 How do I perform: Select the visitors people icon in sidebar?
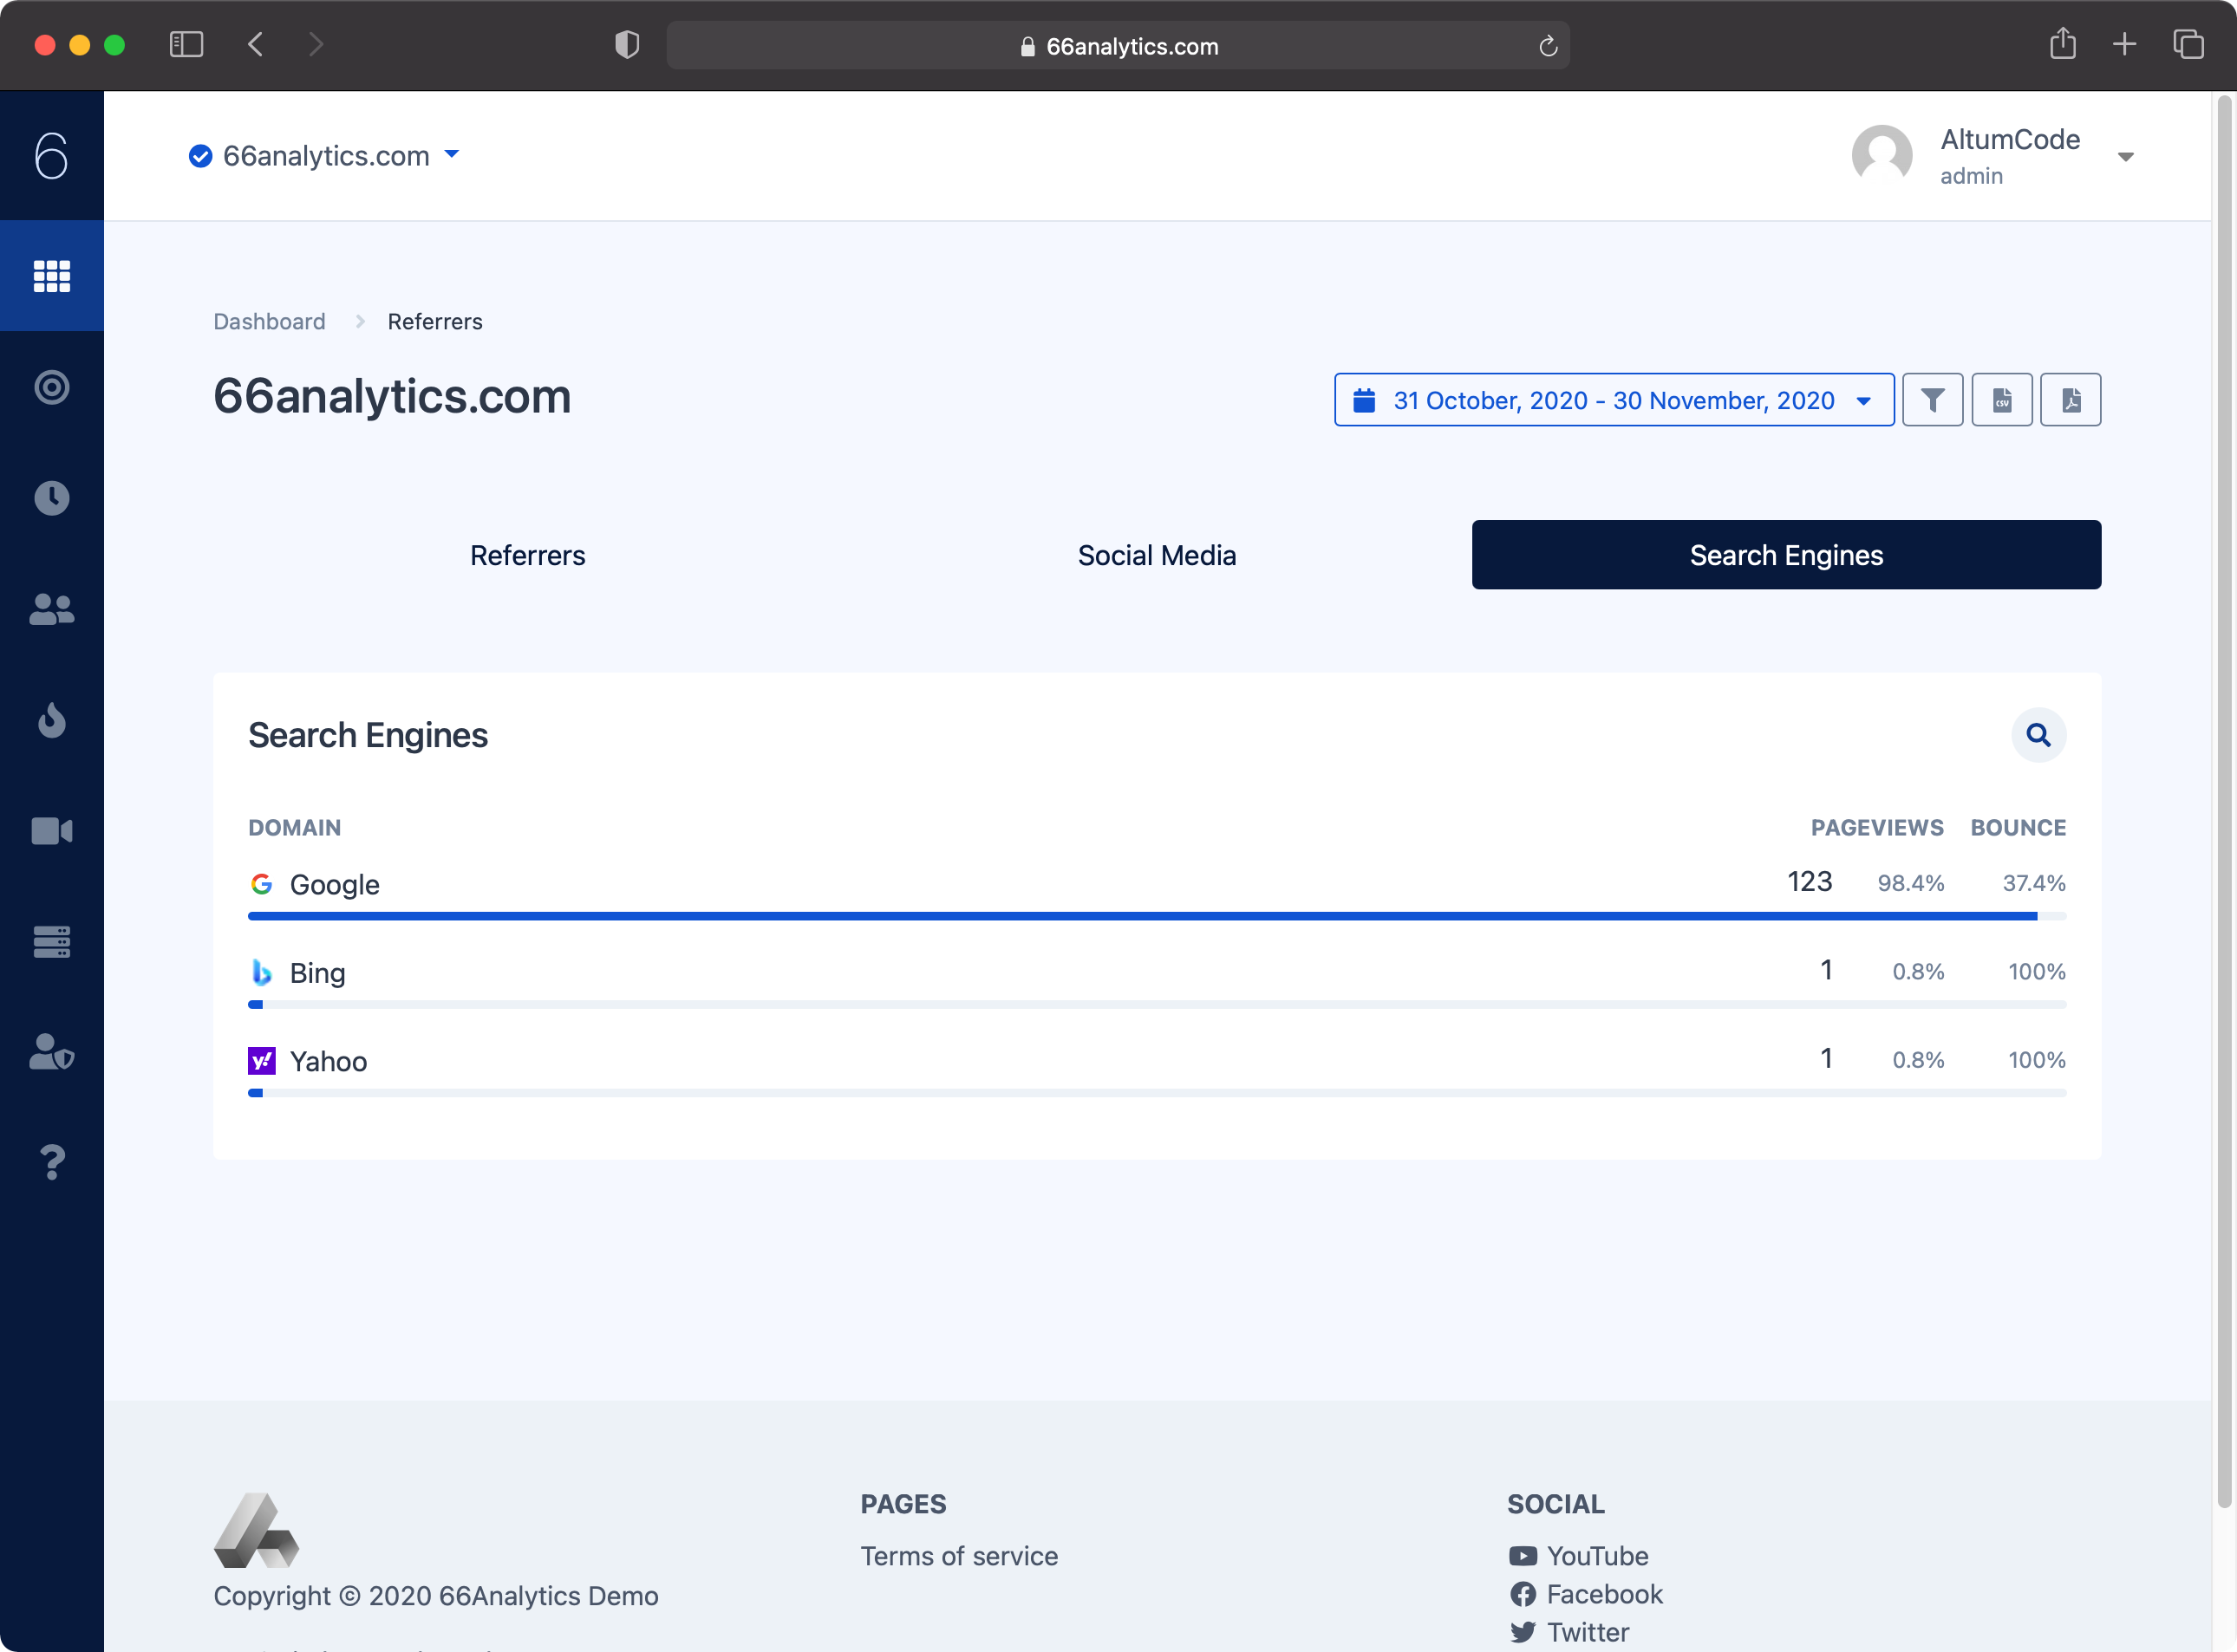point(51,609)
